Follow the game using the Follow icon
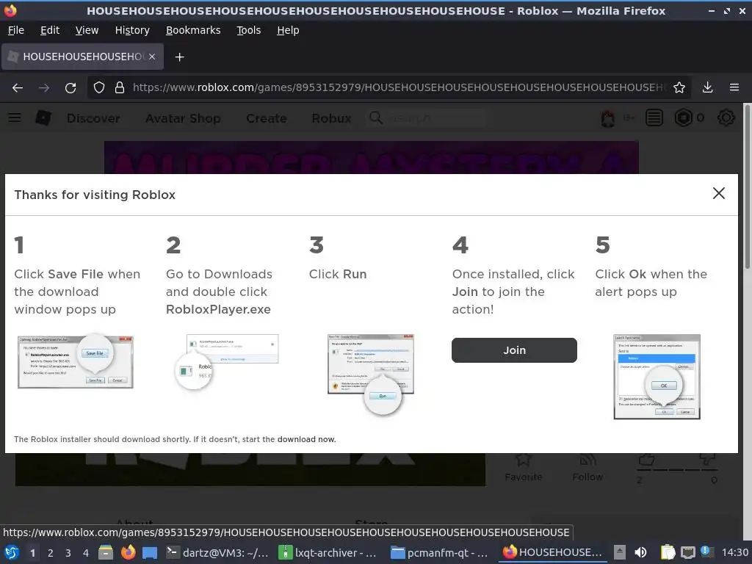This screenshot has height=564, width=752. [587, 460]
